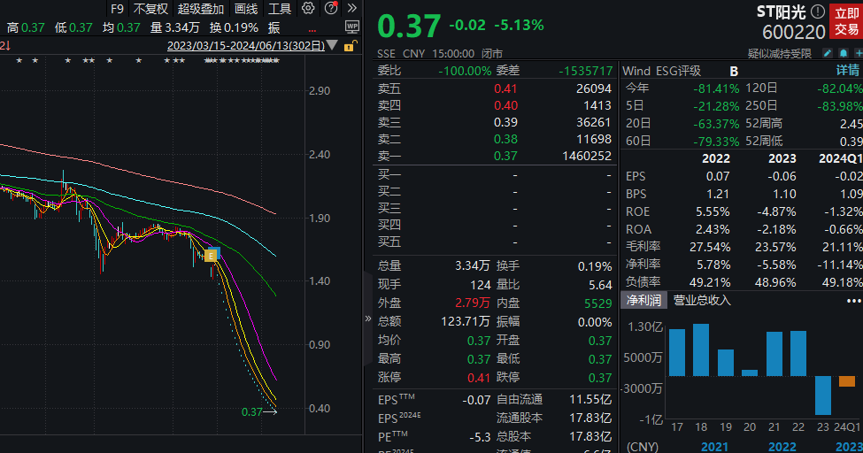Click the 2022 column header
The height and width of the screenshot is (453, 863).
(x=715, y=158)
